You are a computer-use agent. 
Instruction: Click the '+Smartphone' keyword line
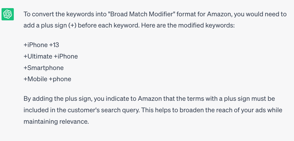click(43, 68)
